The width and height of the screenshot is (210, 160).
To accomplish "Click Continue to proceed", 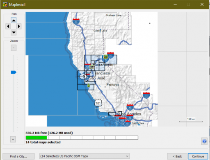I will click(198, 156).
